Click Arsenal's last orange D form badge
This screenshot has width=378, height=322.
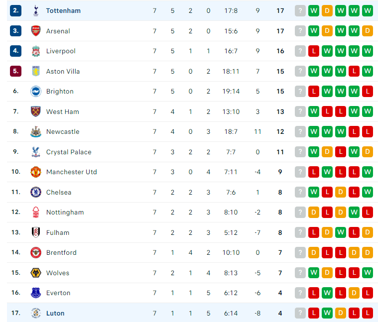pyautogui.click(x=368, y=31)
